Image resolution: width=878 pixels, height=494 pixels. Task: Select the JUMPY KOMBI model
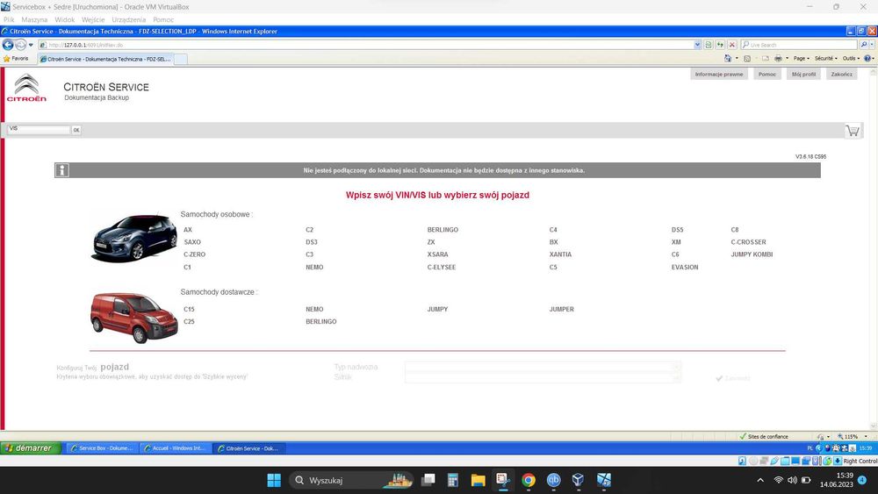752,254
